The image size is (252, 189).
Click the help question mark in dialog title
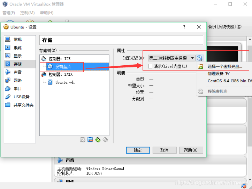184,27
